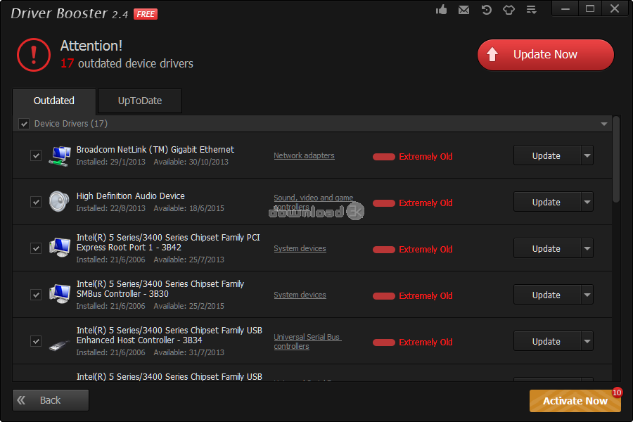The height and width of the screenshot is (422, 633).
Task: Toggle the Device Drivers master checkbox
Action: pyautogui.click(x=23, y=123)
